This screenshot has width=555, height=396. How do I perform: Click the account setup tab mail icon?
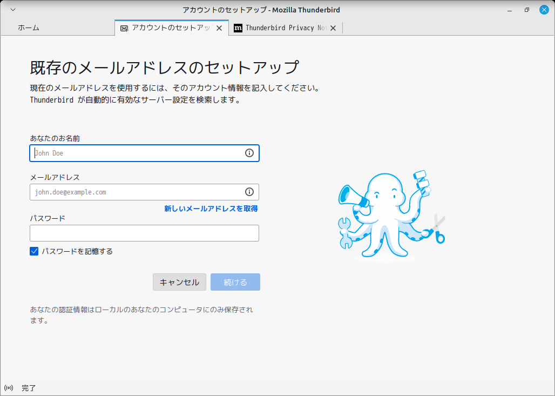click(124, 28)
